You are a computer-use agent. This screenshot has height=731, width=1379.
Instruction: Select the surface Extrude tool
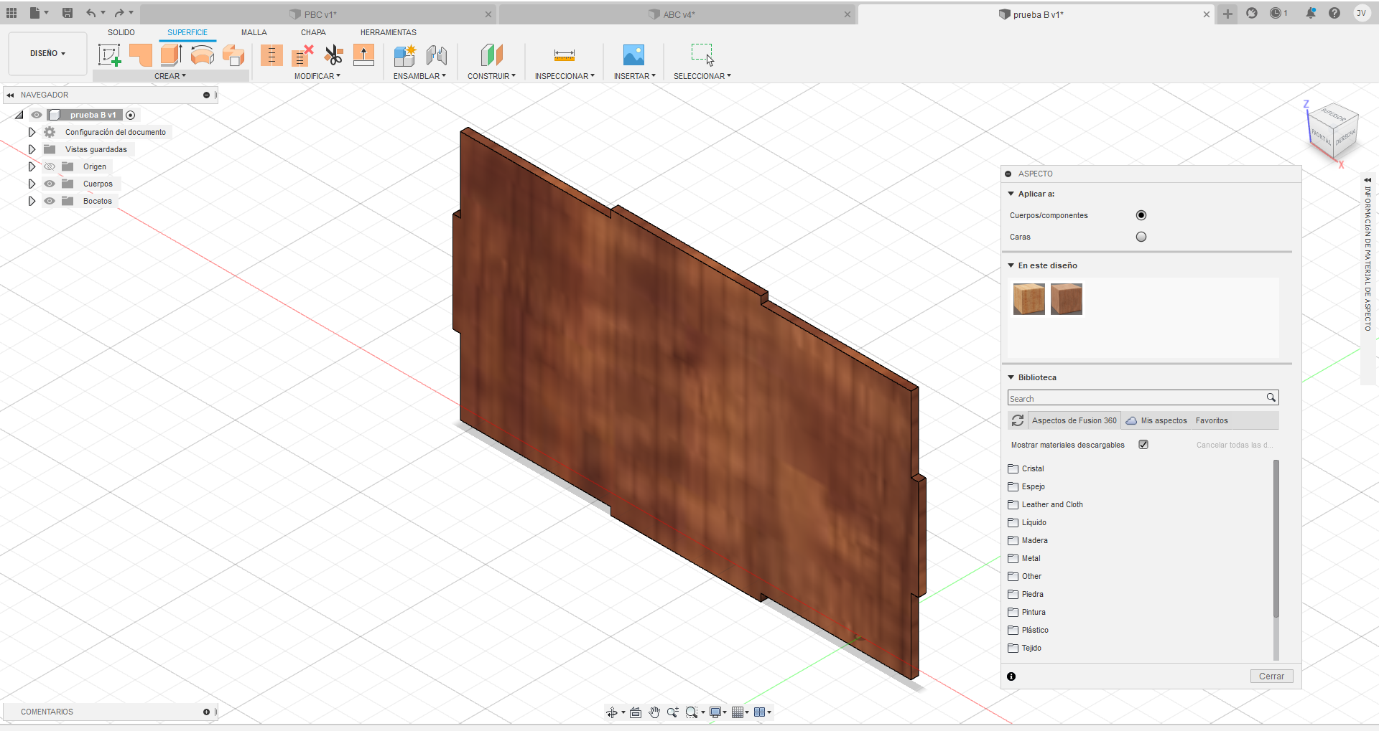pyautogui.click(x=171, y=55)
